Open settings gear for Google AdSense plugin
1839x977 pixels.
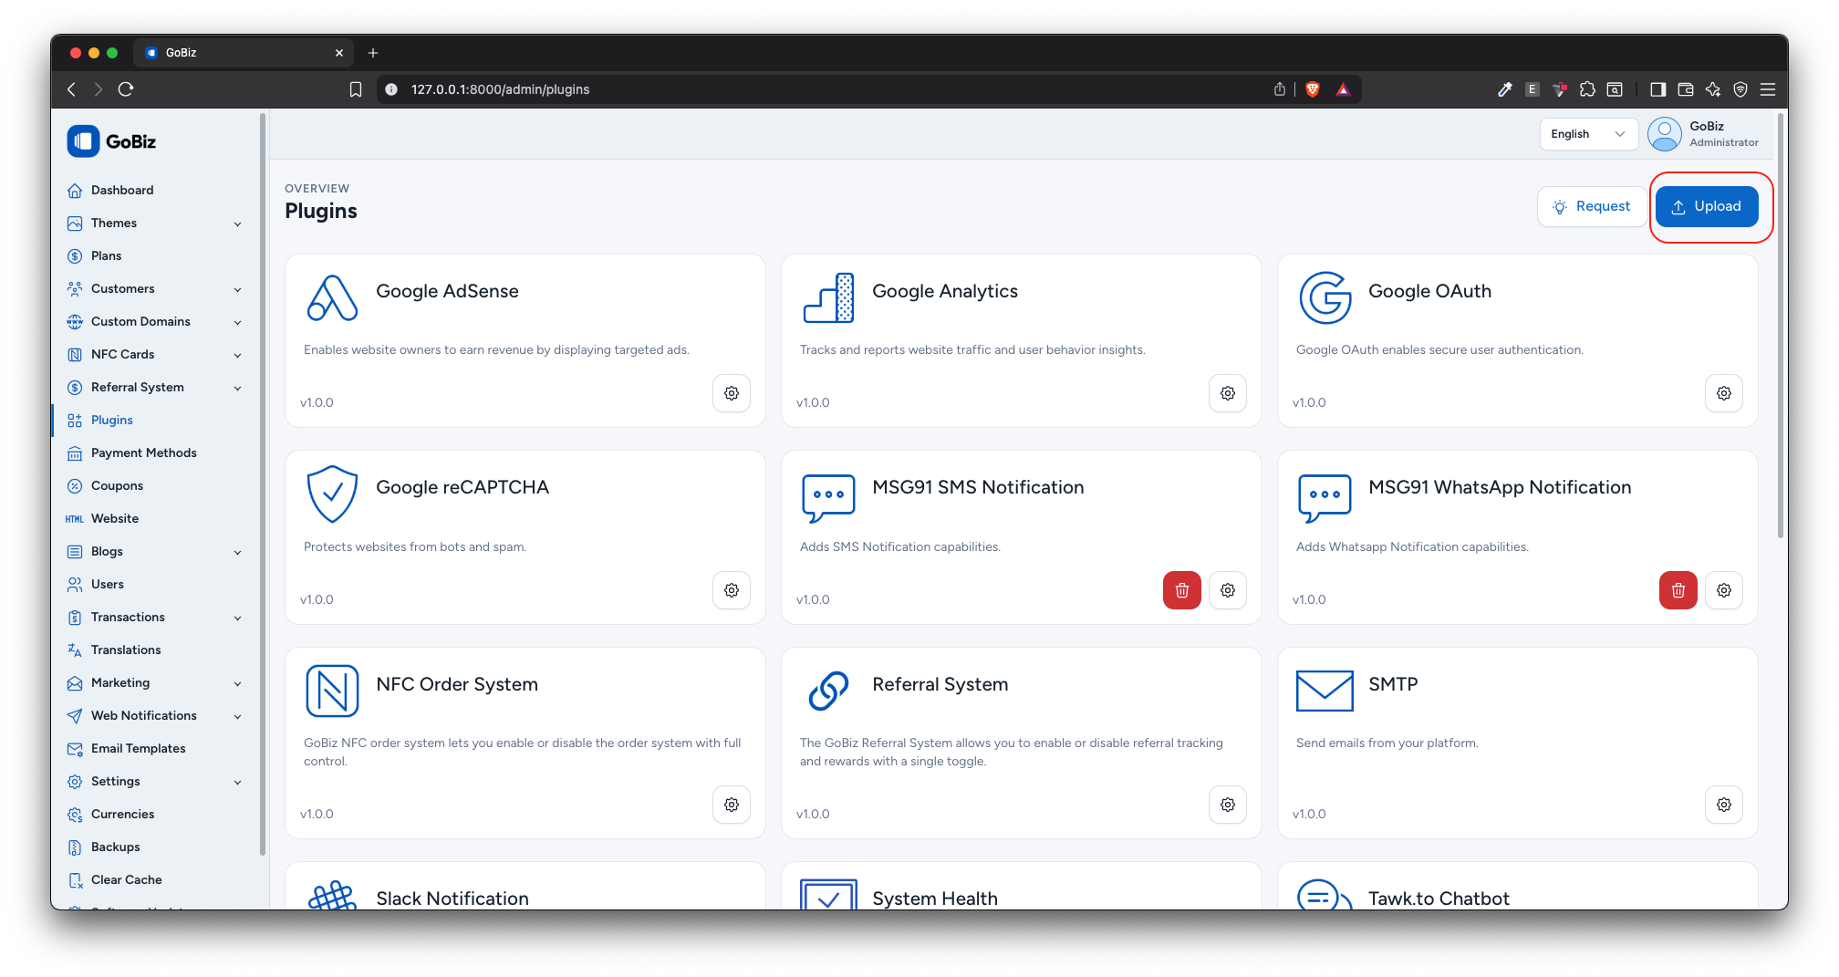(731, 393)
